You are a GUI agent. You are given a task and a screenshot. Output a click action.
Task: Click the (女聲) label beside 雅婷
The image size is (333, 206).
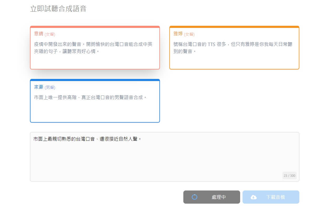coord(189,34)
